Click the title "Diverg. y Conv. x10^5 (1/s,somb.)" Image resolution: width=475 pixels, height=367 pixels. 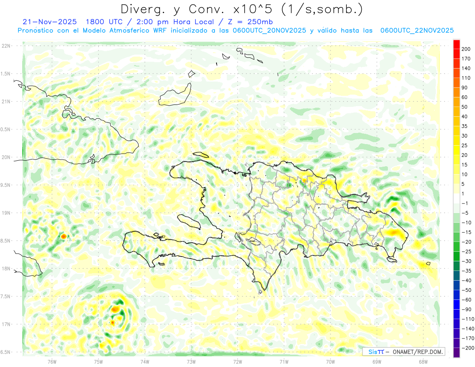[x=241, y=10]
